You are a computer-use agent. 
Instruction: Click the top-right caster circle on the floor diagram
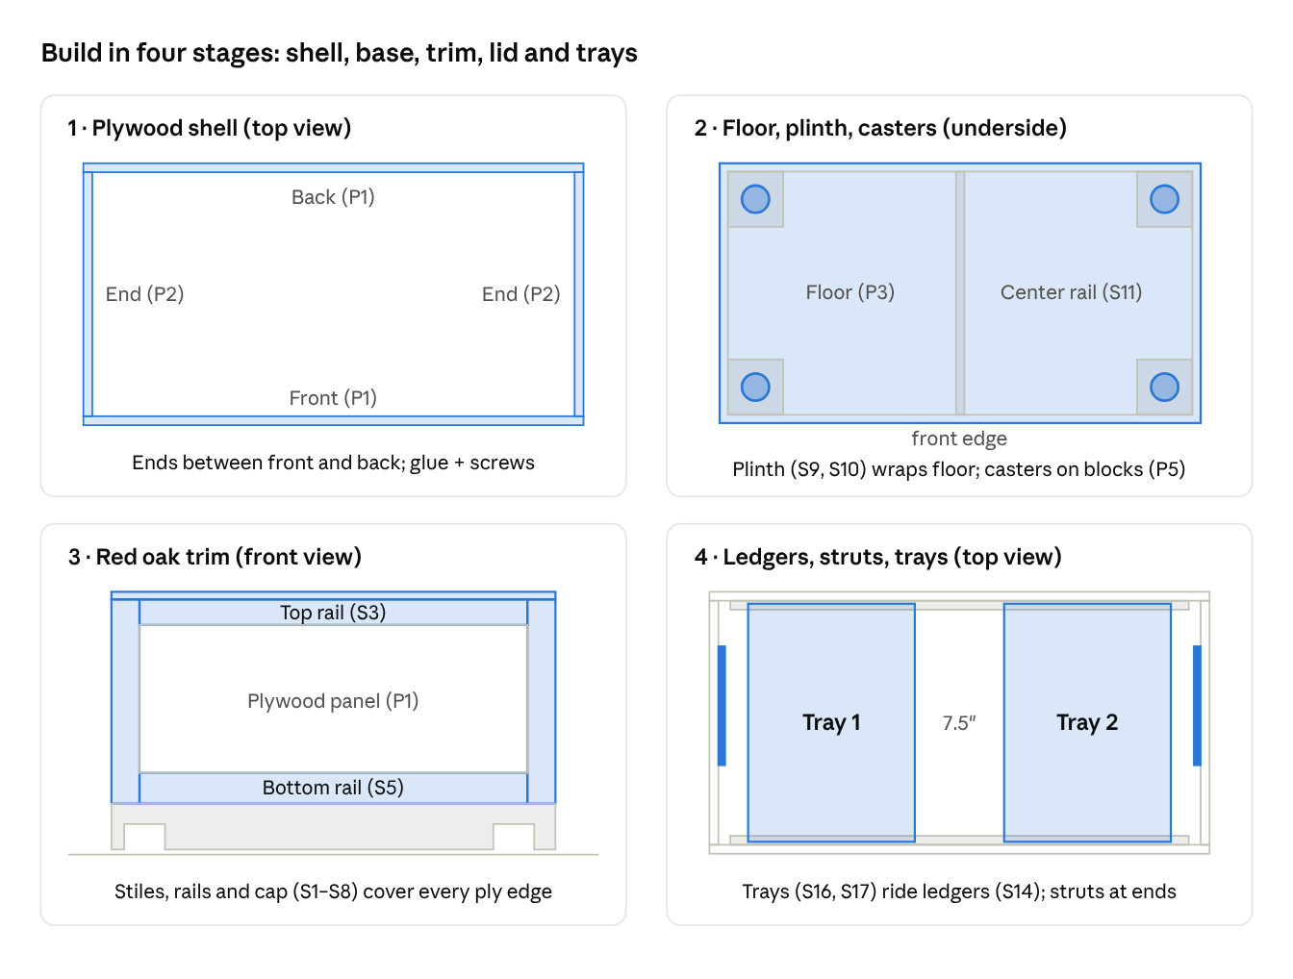1164,199
